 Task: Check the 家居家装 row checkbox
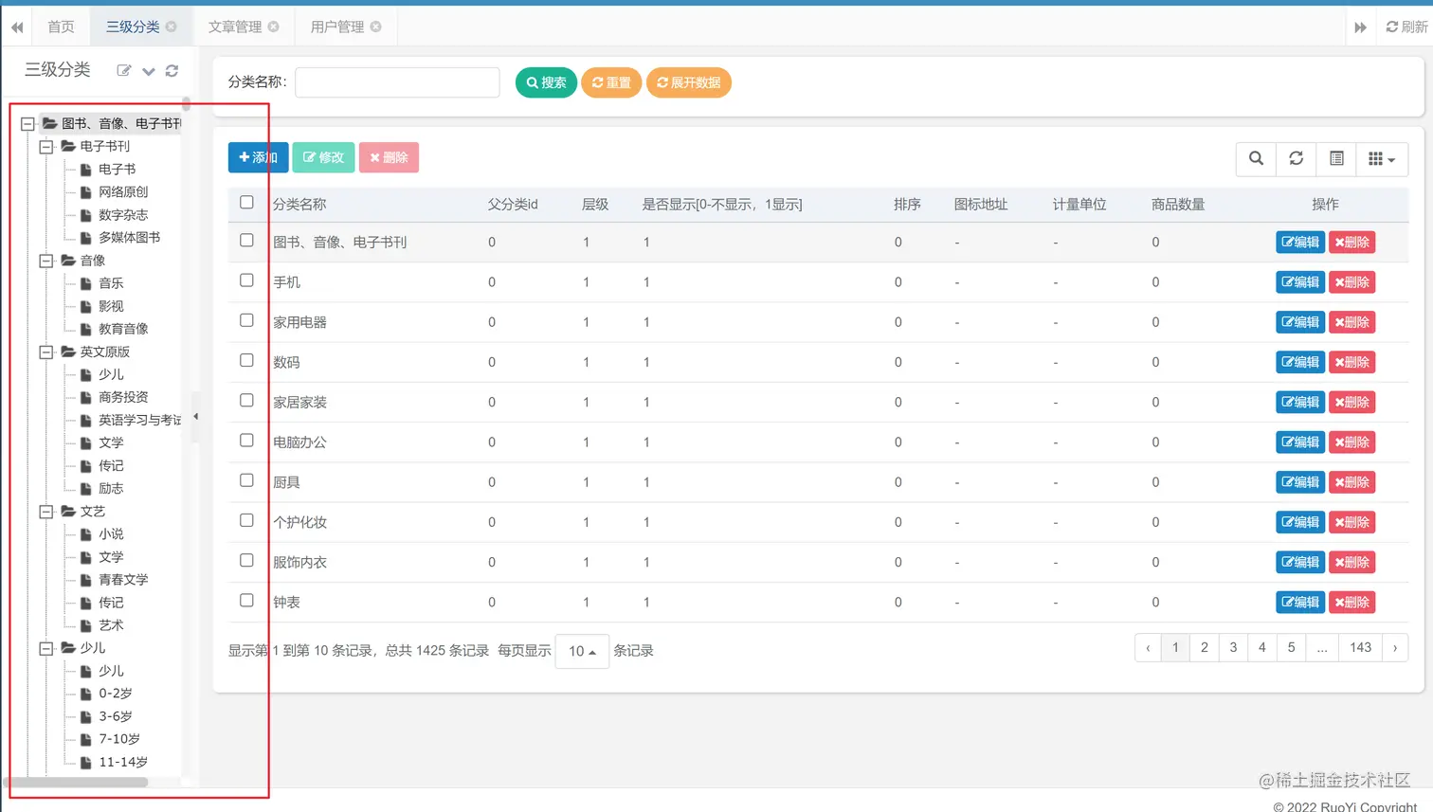point(246,400)
